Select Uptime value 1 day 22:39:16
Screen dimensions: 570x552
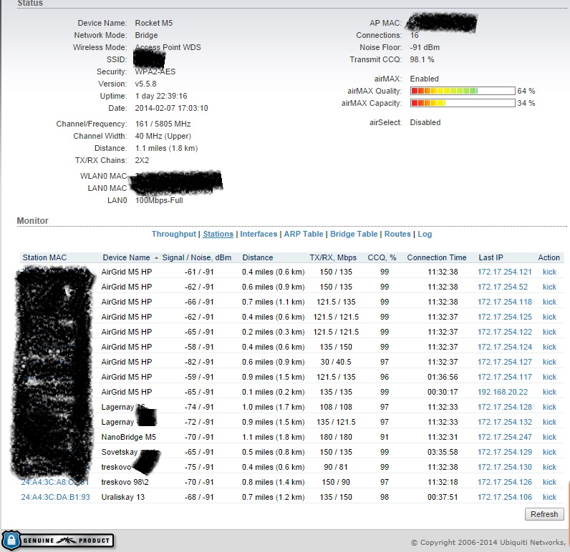(161, 96)
